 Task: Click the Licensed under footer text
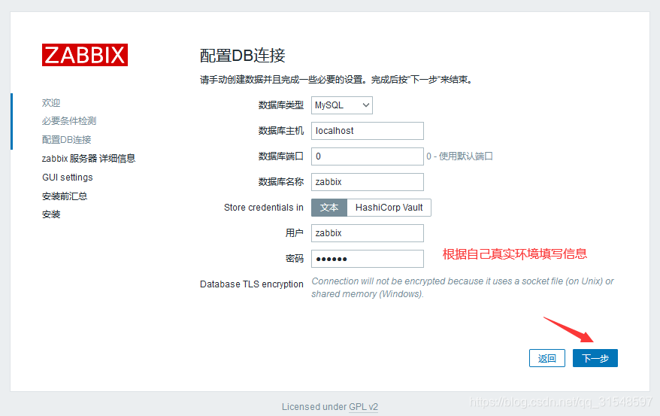pyautogui.click(x=314, y=407)
